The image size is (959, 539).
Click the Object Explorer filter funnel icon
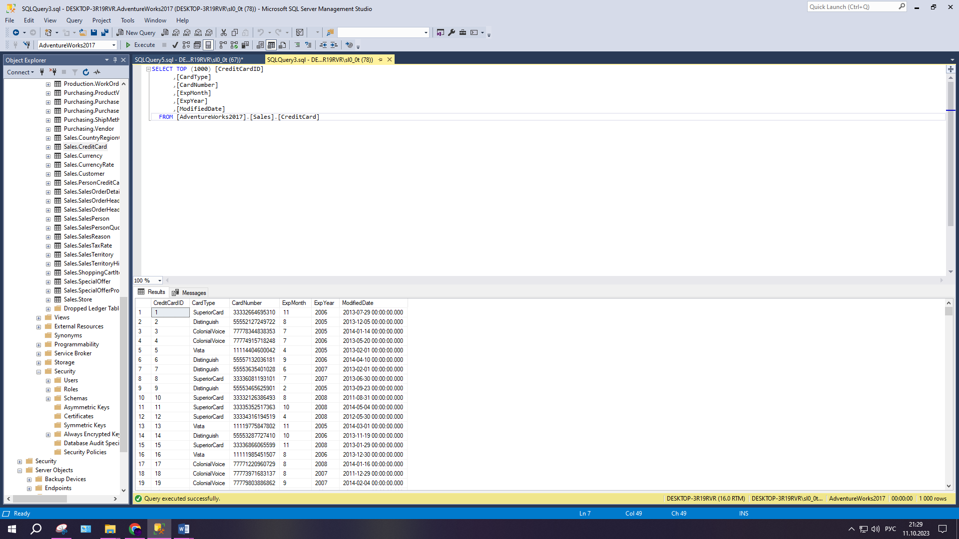click(x=75, y=72)
